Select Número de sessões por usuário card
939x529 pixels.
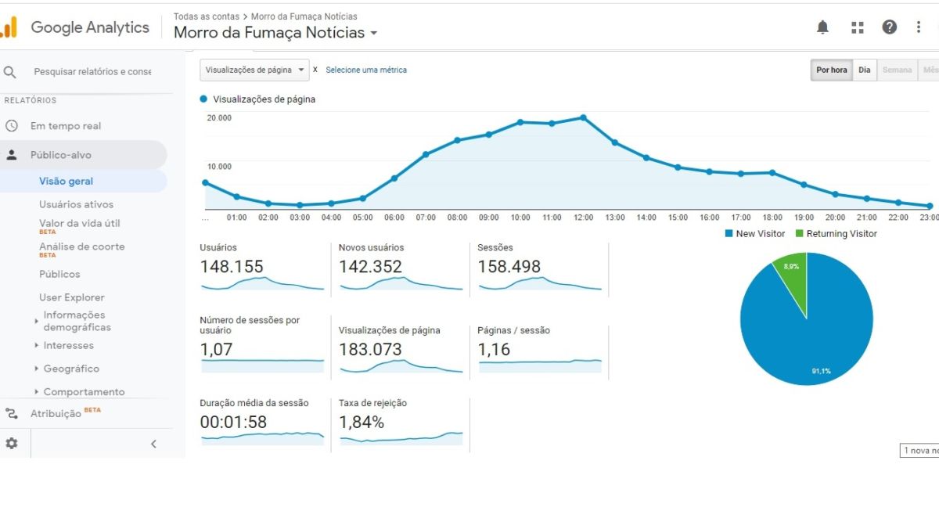pyautogui.click(x=262, y=344)
